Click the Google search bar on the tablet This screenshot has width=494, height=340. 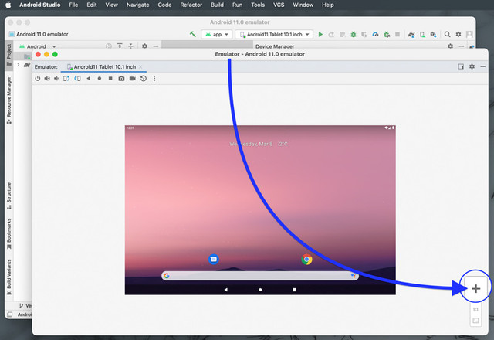(260, 276)
